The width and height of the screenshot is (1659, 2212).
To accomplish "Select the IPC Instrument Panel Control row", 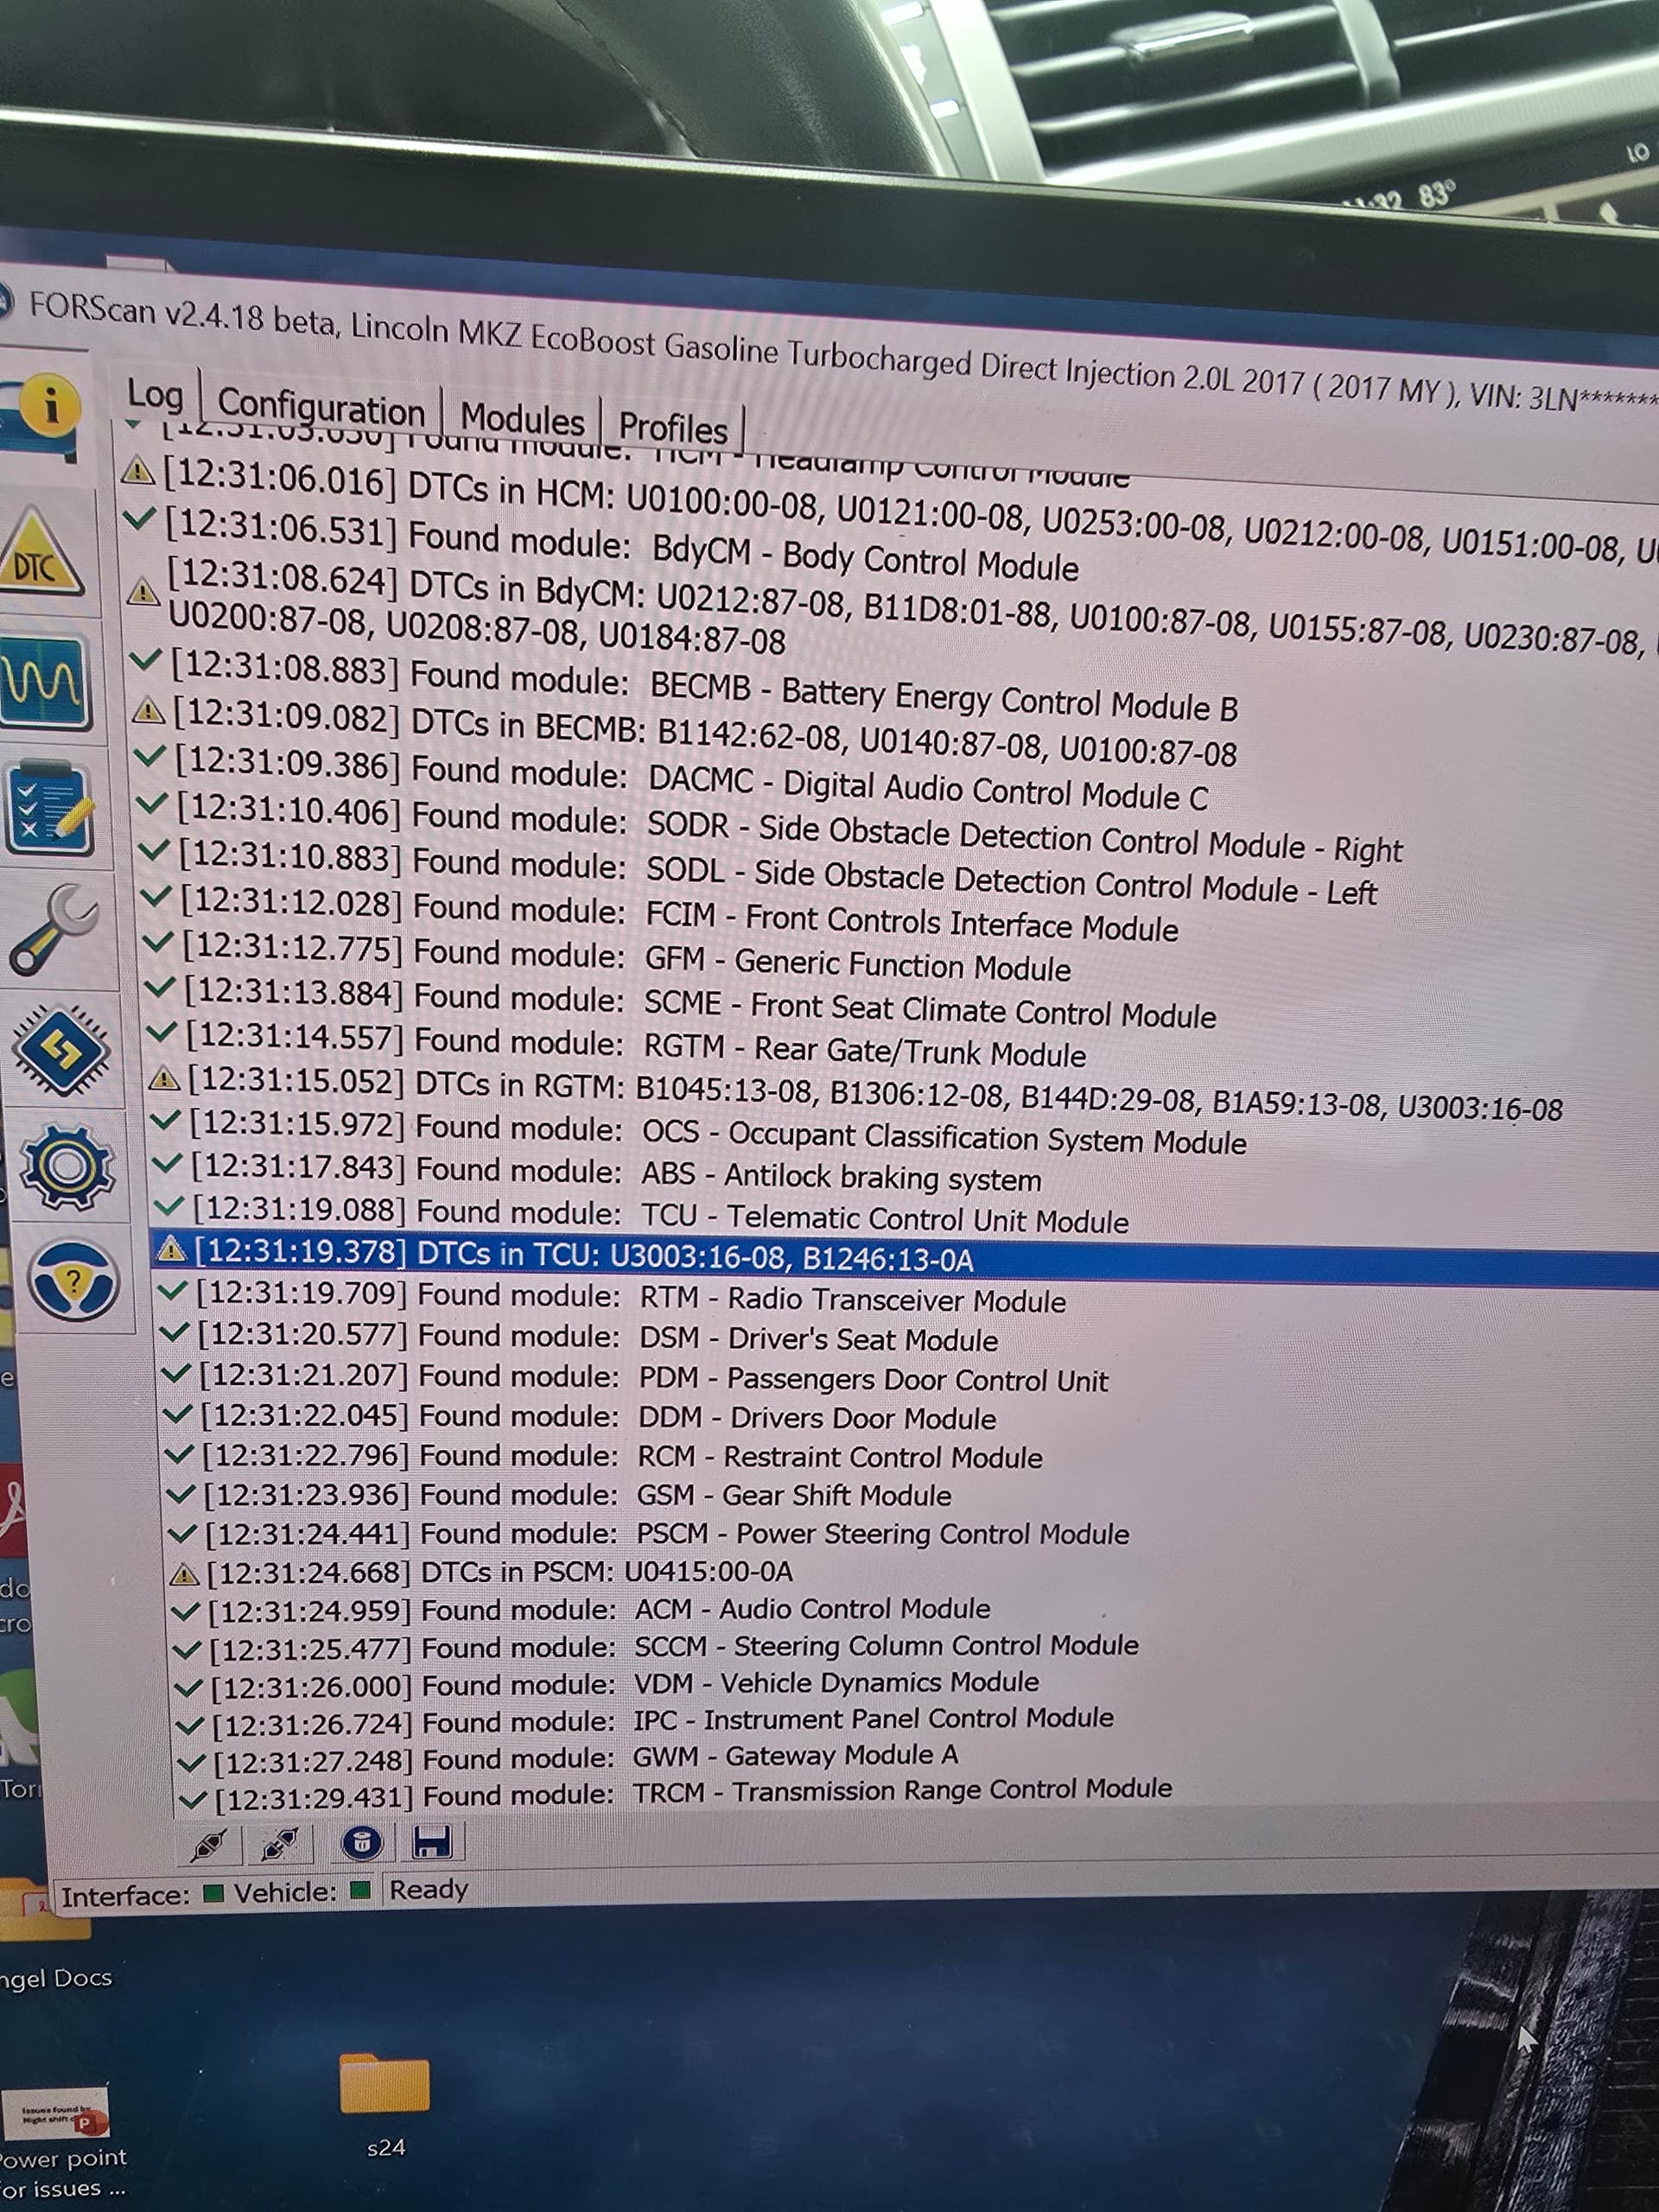I will 646,1722.
